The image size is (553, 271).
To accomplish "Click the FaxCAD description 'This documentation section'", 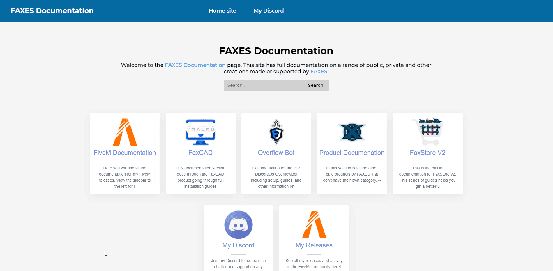I will coord(201,177).
